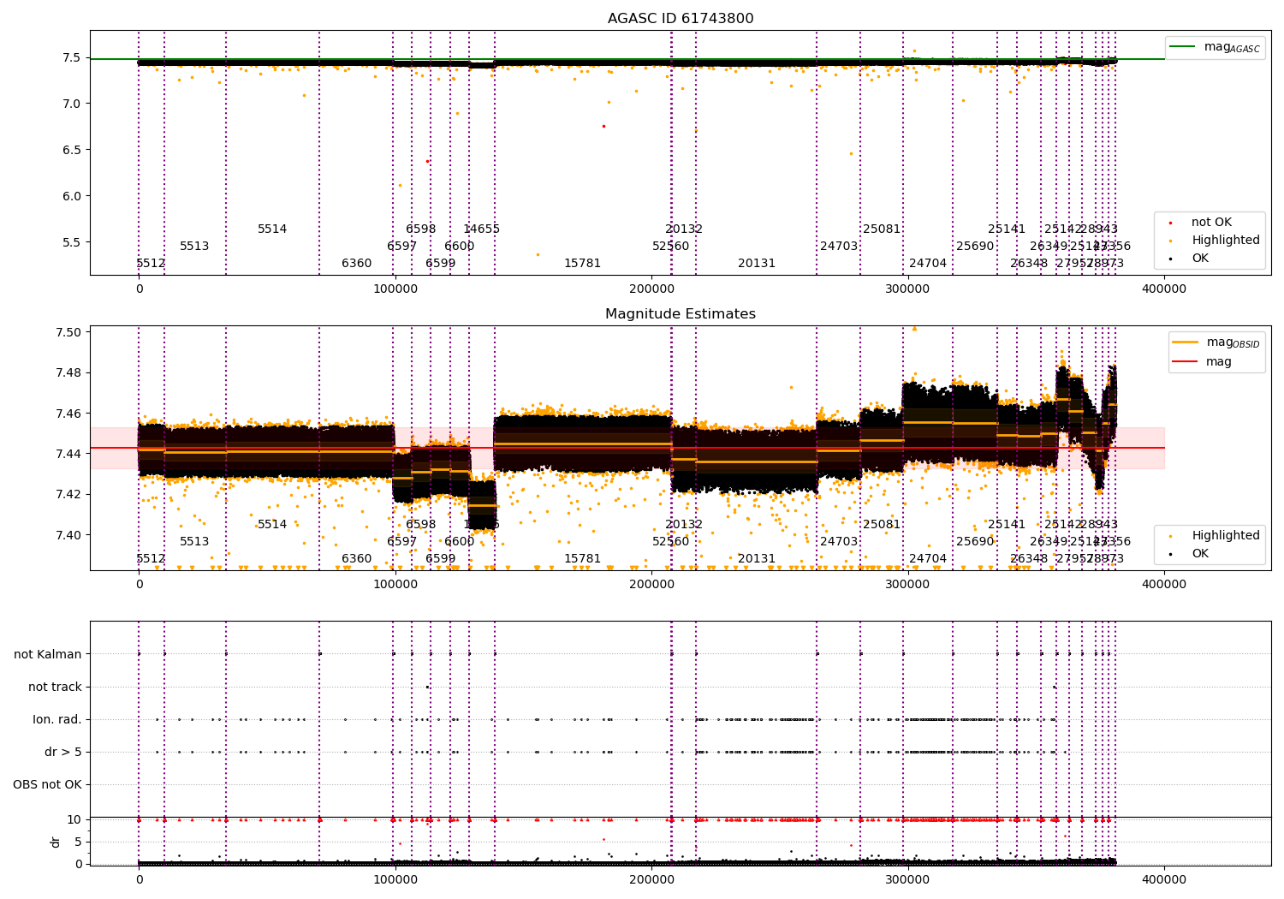Screen dimensions: 1284x899
Task: Click the 'OBS not OK' row label
Action: pyautogui.click(x=48, y=784)
